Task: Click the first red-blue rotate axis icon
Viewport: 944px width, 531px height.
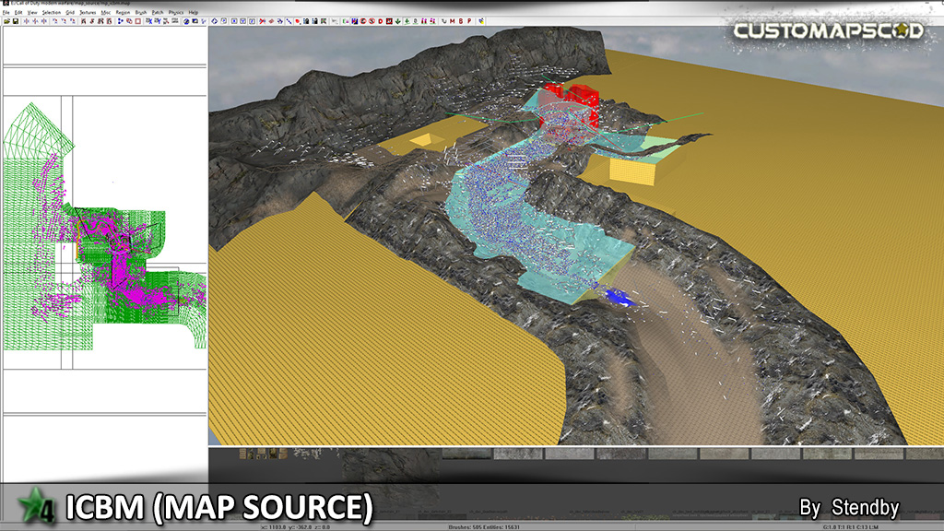Action: 54,21
